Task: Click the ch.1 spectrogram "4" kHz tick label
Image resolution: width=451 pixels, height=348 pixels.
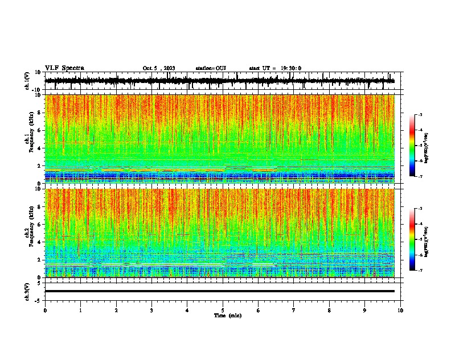Action: click(x=39, y=148)
